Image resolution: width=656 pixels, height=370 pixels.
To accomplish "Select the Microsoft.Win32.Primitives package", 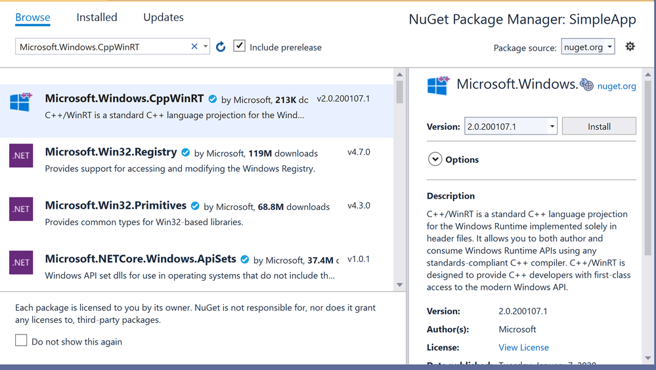I will tap(196, 217).
